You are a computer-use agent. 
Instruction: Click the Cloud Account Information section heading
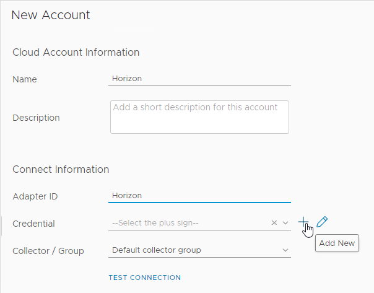point(76,52)
